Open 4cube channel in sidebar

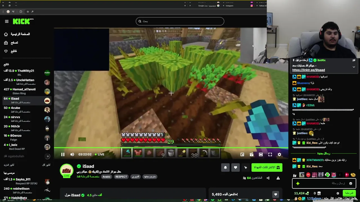27,110
